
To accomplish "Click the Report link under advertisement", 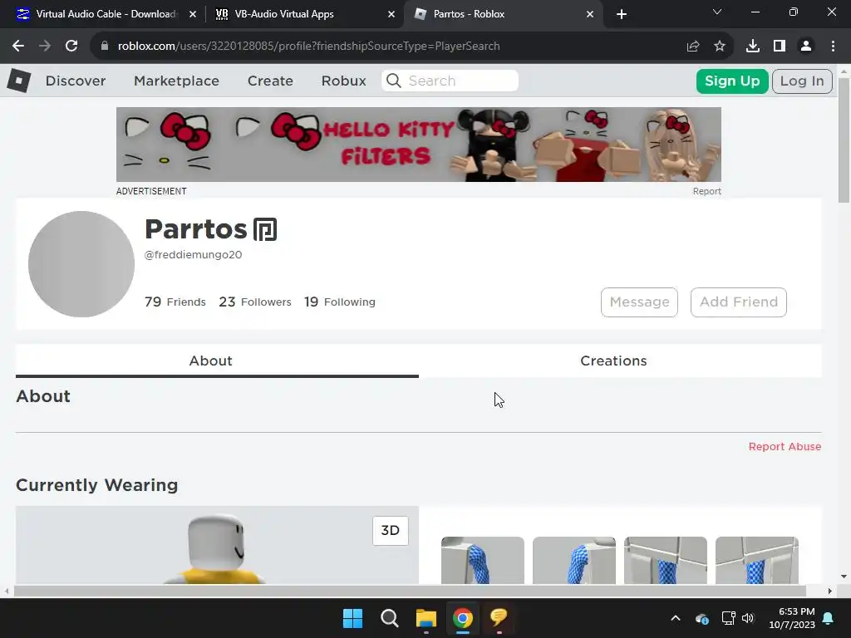I will pos(706,192).
